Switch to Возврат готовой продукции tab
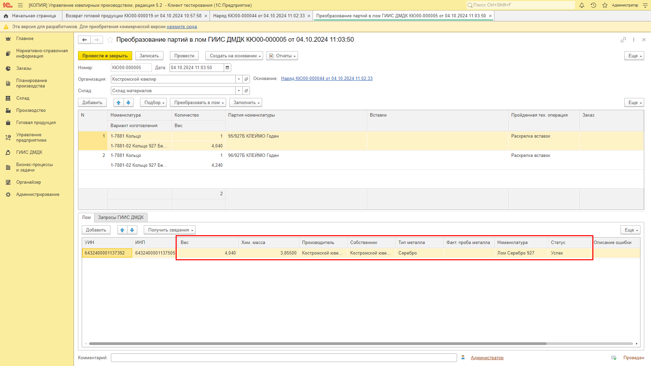The height and width of the screenshot is (366, 651). point(134,16)
